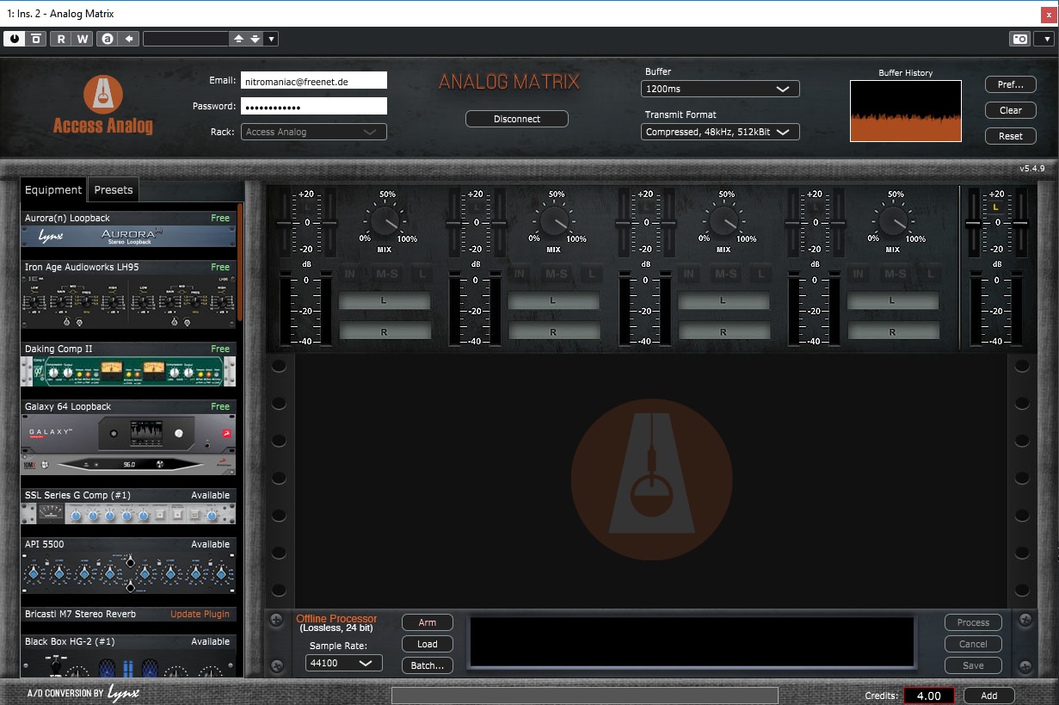Select the Iron Age Audioworks LH95 unit
The width and height of the screenshot is (1059, 705).
pyautogui.click(x=128, y=295)
